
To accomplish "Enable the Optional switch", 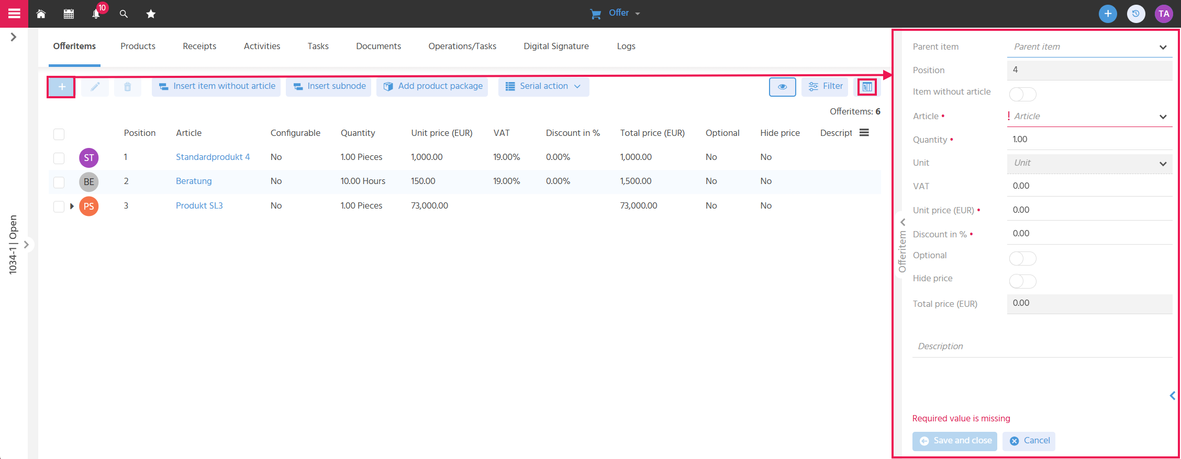I will click(x=1022, y=258).
